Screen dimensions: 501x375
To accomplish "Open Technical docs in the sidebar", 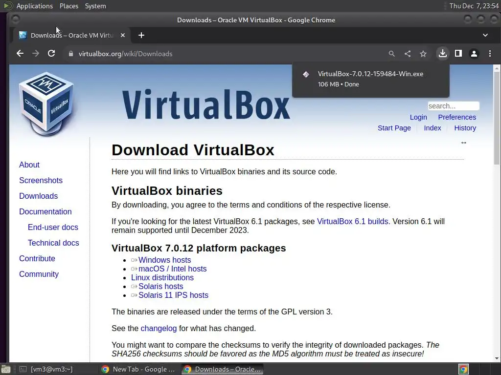I will pos(53,243).
